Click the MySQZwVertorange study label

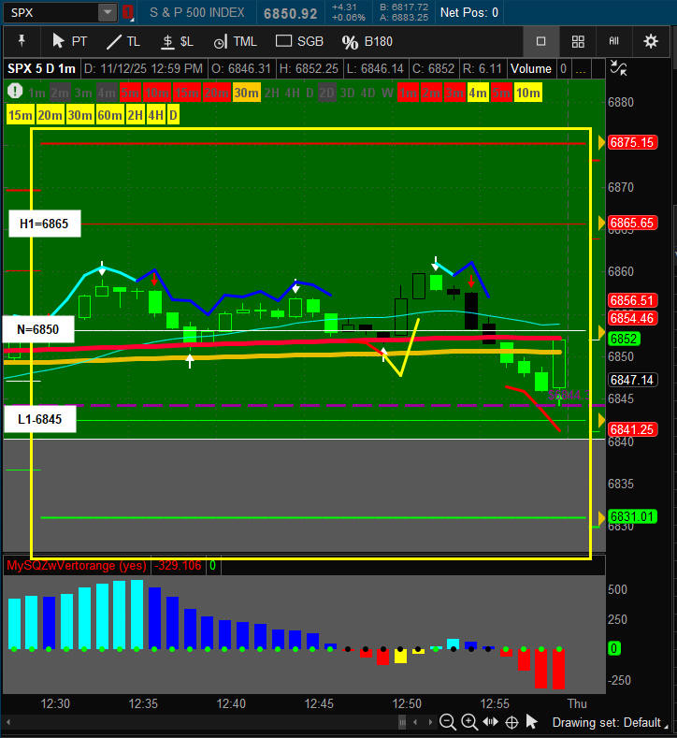click(x=76, y=565)
